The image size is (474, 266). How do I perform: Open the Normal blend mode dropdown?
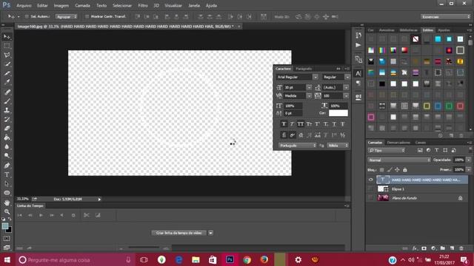(399, 160)
